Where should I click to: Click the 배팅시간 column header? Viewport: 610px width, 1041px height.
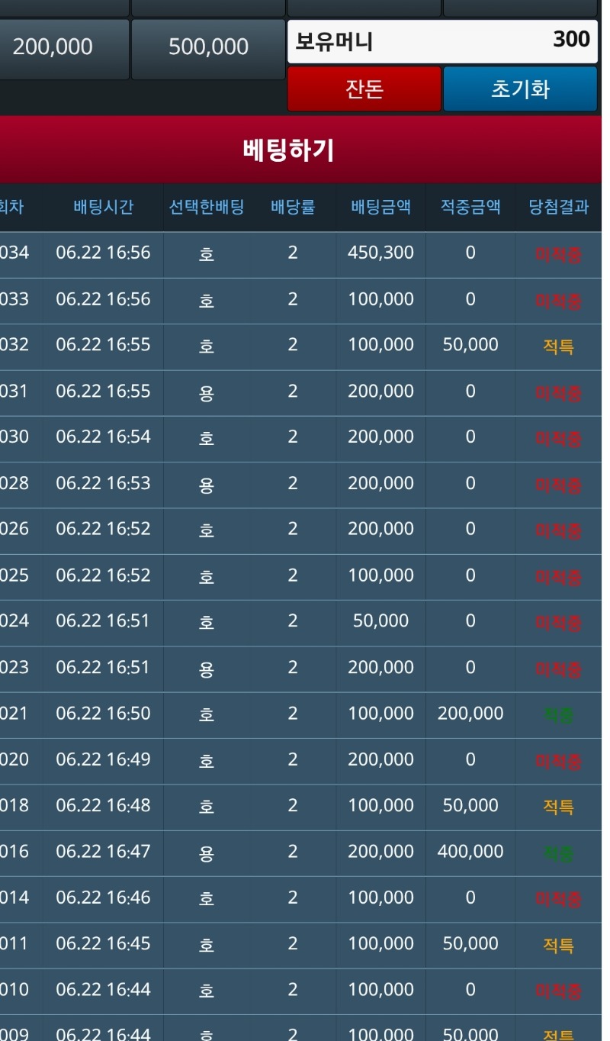point(103,207)
